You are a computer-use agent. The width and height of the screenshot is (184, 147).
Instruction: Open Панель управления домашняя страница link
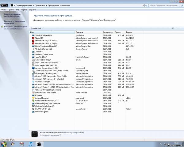(x=13, y=16)
